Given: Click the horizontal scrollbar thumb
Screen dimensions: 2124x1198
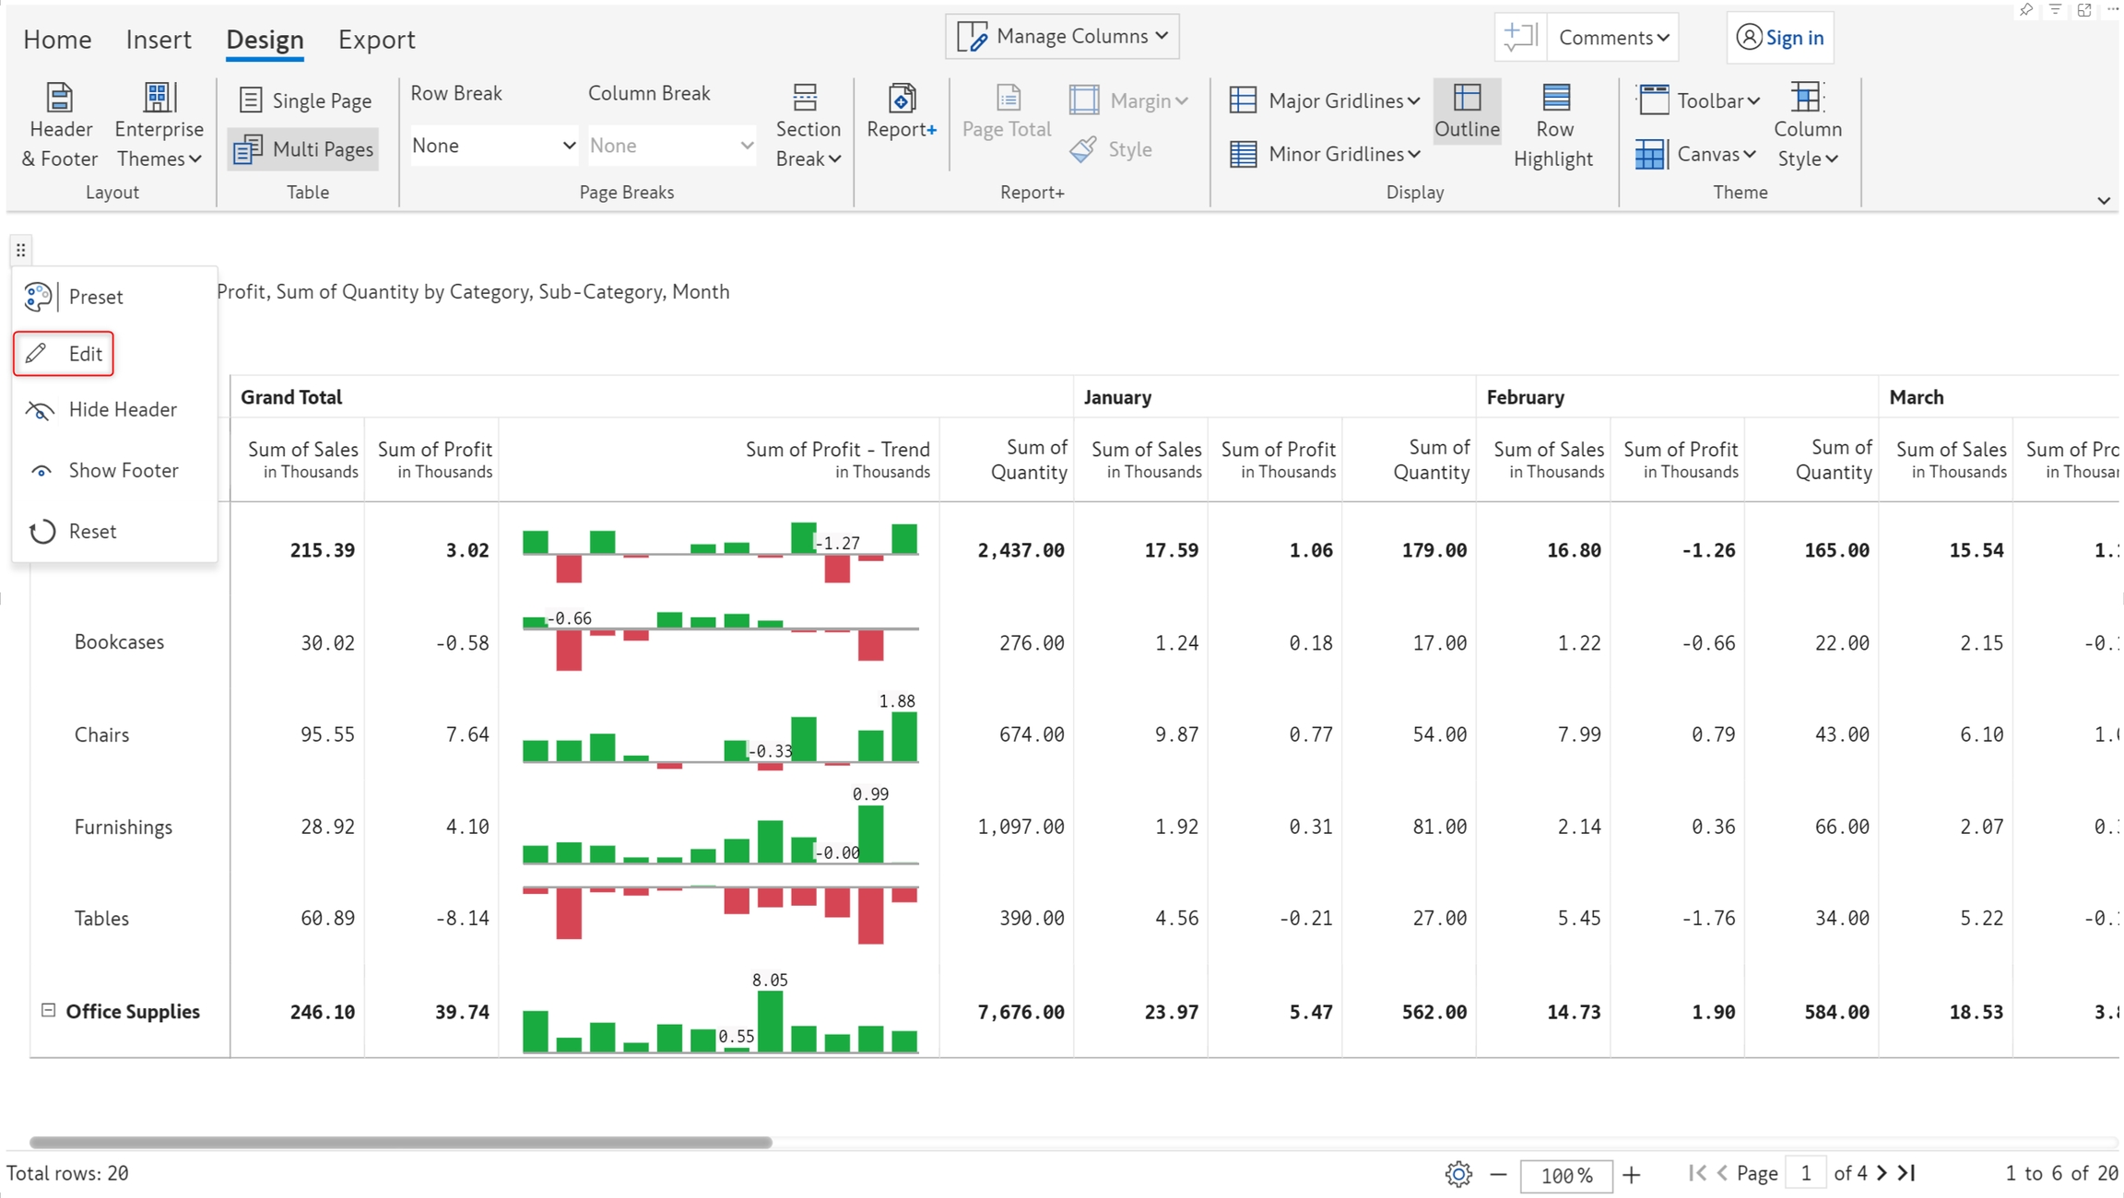Looking at the screenshot, I should click(400, 1143).
